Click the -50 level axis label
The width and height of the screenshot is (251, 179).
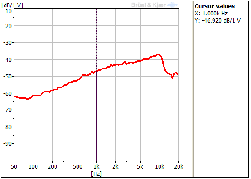tap(8, 76)
